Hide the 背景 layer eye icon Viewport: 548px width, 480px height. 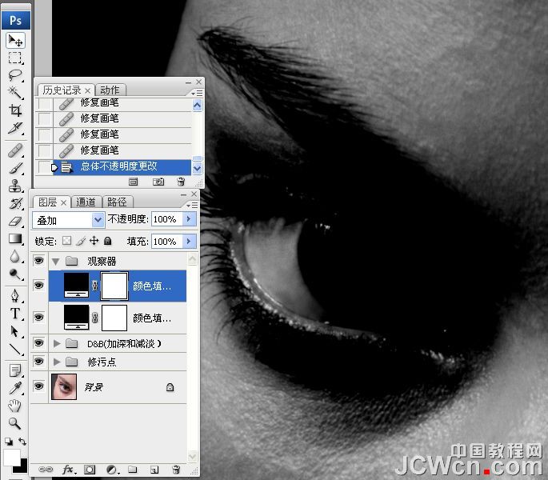click(38, 386)
